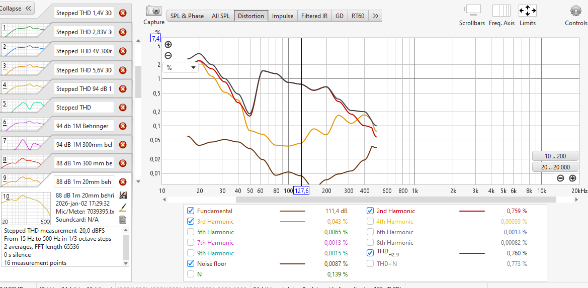Click graph scrollbar left arrow
This screenshot has height=288, width=588.
(x=164, y=200)
